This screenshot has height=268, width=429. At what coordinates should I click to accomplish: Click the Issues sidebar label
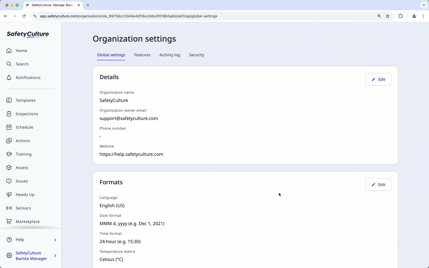pyautogui.click(x=22, y=181)
